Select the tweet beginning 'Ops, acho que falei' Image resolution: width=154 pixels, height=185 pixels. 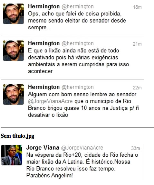click(77, 21)
